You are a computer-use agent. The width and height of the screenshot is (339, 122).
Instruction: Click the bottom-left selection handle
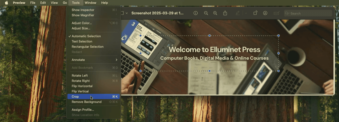coord(140,71)
